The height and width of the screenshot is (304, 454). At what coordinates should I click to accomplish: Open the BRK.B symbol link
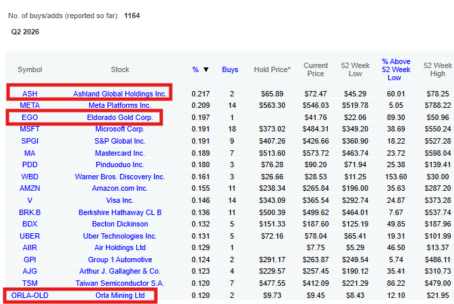pyautogui.click(x=30, y=212)
